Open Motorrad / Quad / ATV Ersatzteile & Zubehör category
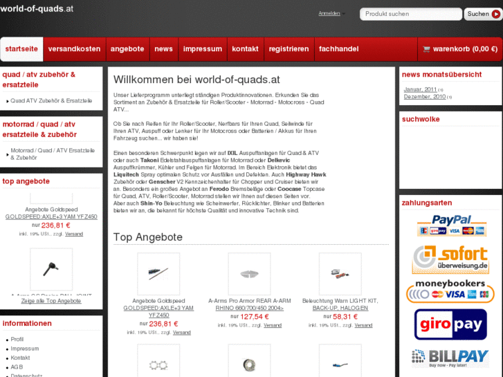 [x=53, y=154]
